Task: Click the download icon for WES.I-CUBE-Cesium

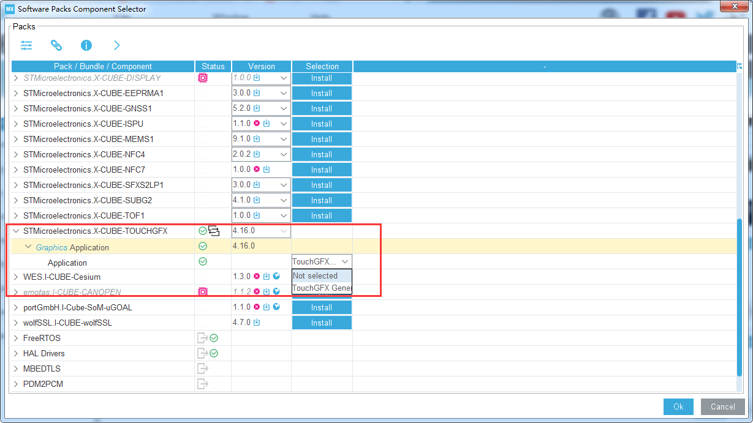Action: [267, 277]
